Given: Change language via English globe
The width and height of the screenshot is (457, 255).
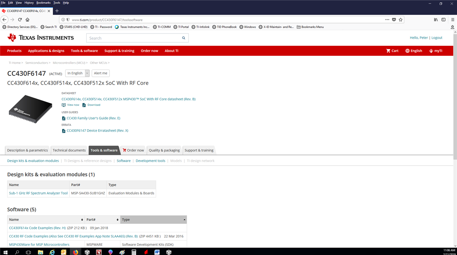Looking at the screenshot, I should [414, 51].
